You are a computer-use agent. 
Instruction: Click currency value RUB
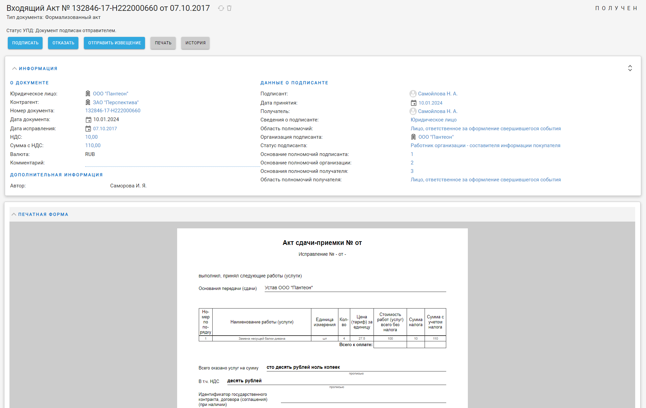pos(90,154)
